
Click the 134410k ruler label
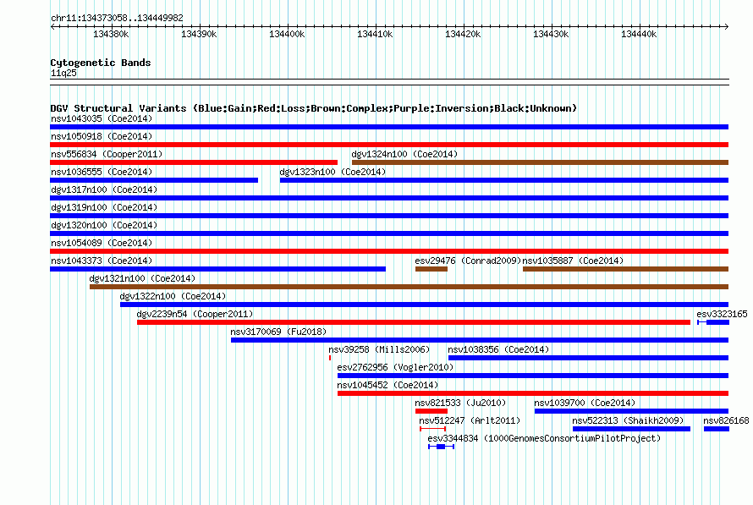[375, 34]
